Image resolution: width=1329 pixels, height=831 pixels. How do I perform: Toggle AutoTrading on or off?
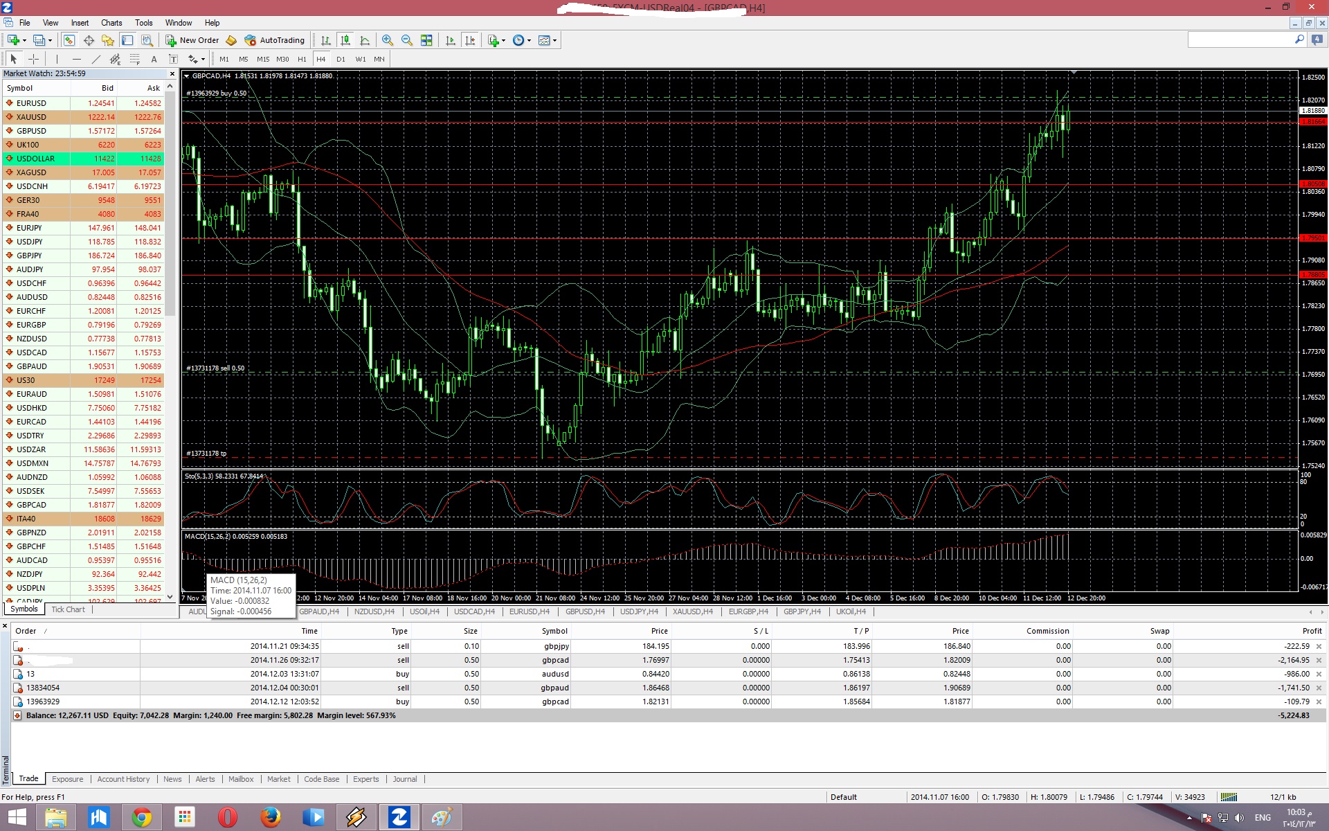pyautogui.click(x=274, y=40)
